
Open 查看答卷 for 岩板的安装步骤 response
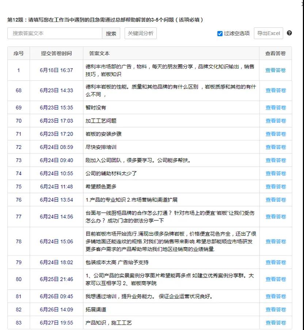[275, 134]
